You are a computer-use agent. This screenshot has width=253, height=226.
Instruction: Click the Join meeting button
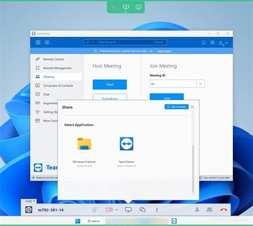[167, 97]
